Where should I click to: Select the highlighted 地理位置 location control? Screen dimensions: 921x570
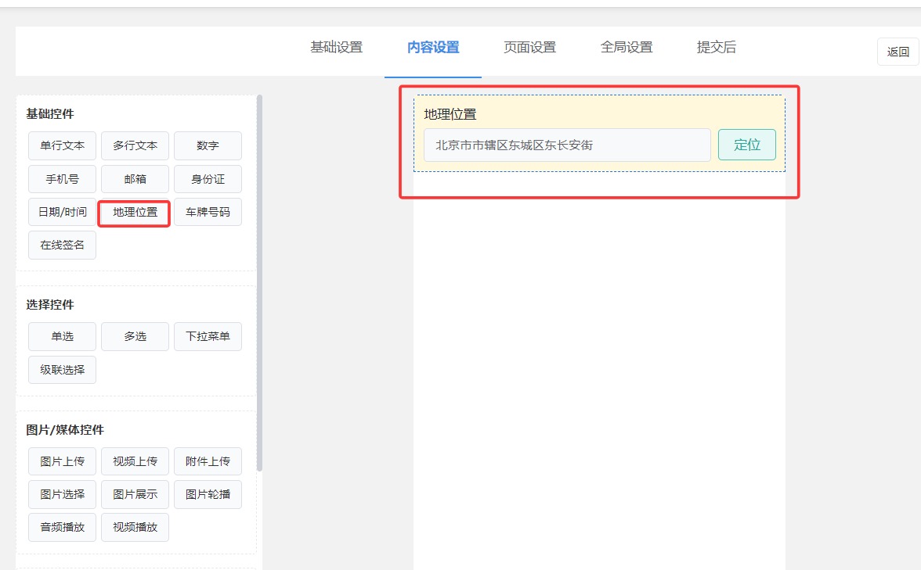coord(133,211)
